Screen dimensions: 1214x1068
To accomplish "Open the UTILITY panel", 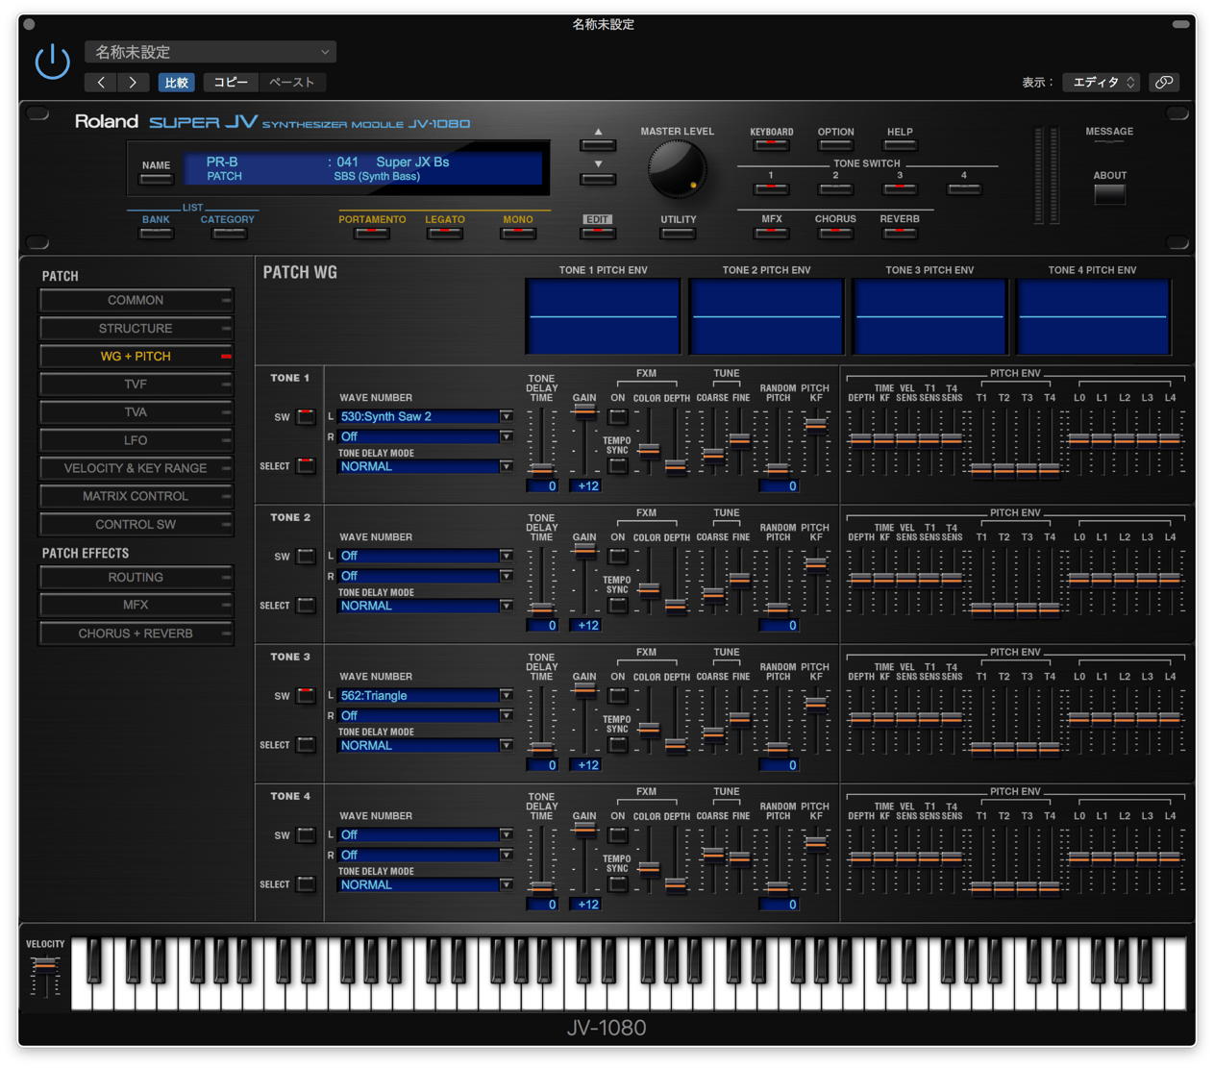I will coord(678,232).
